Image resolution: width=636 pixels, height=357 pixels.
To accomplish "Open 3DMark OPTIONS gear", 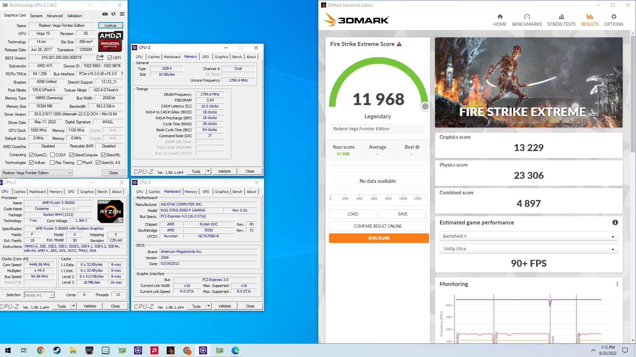I will point(614,17).
